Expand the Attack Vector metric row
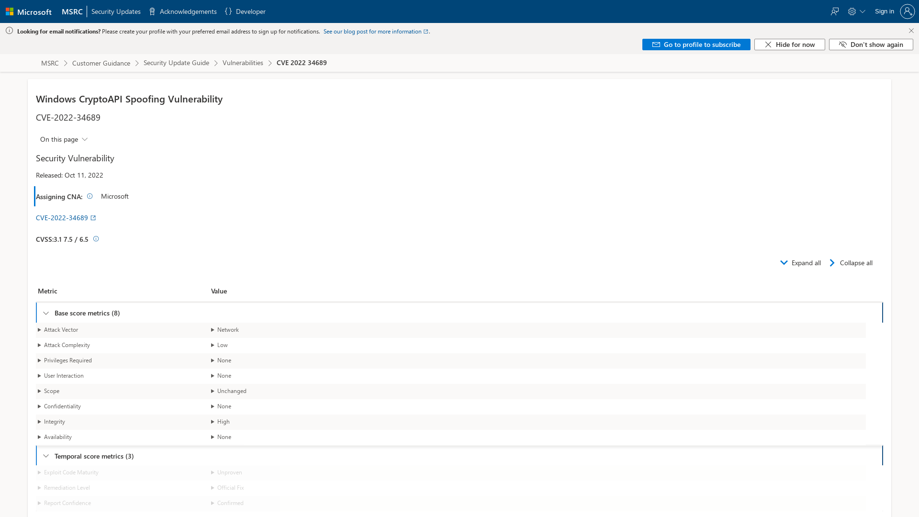 pos(39,330)
